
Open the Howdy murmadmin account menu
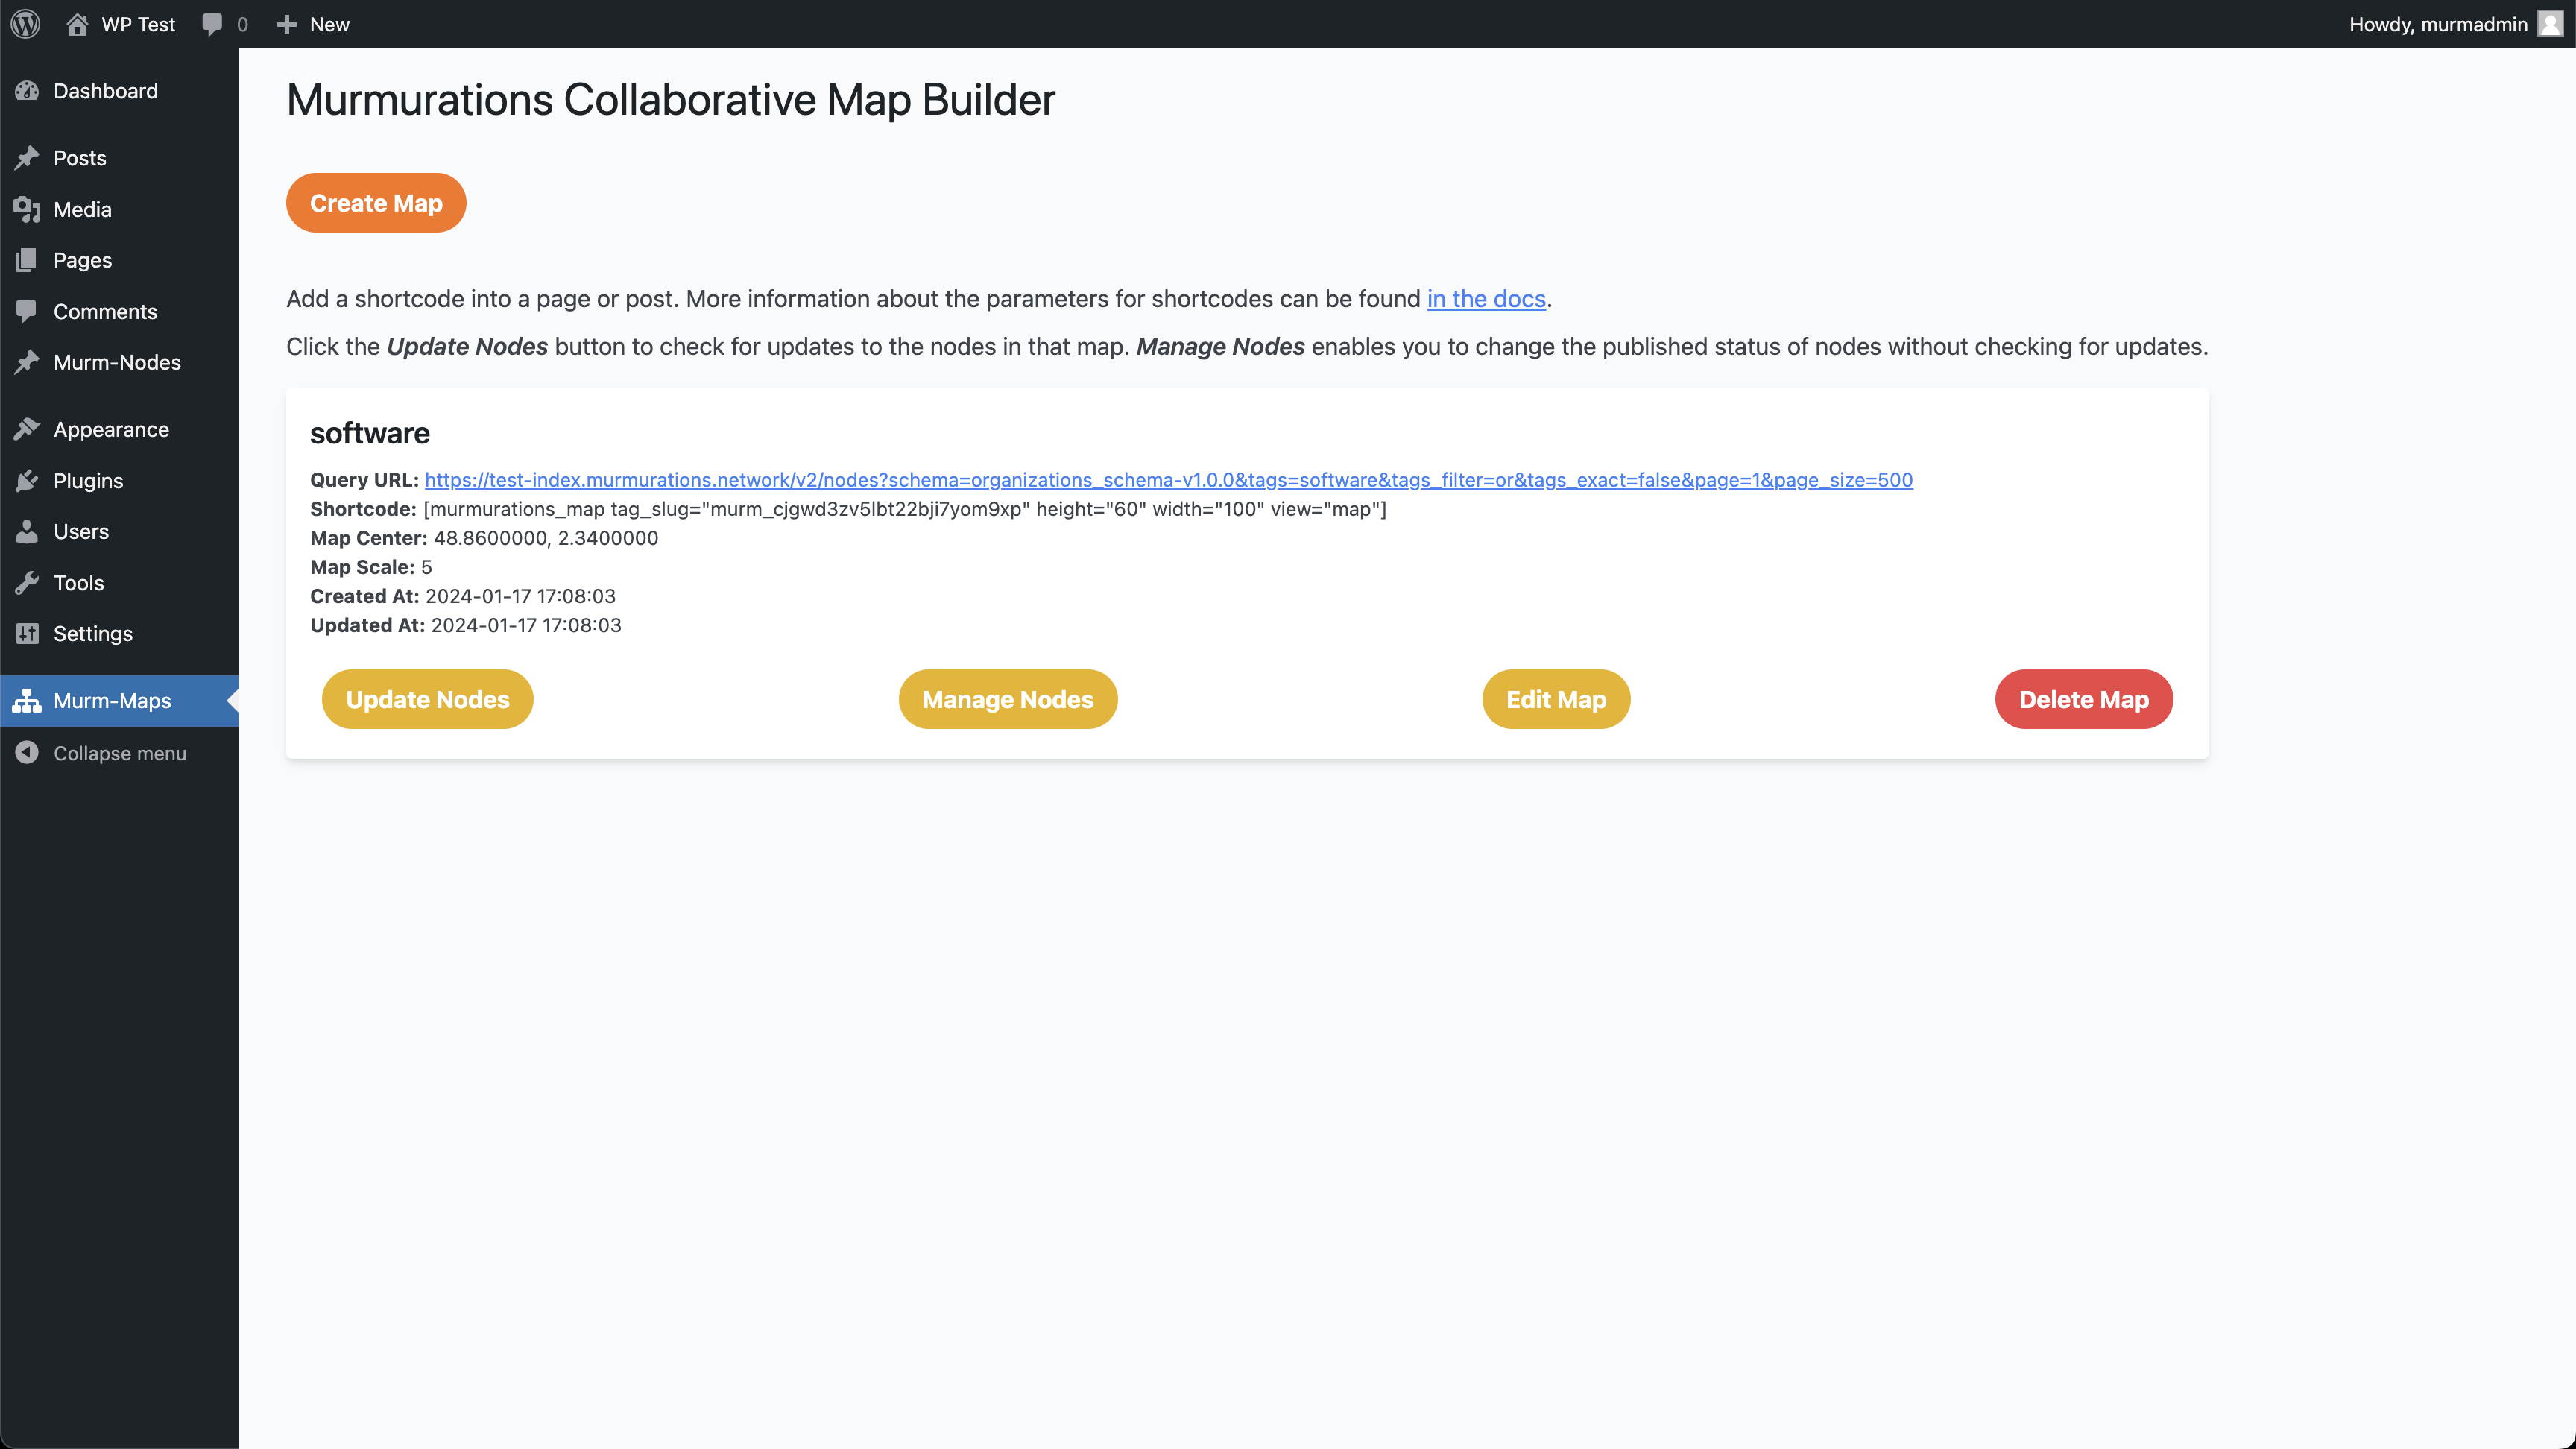tap(2437, 24)
